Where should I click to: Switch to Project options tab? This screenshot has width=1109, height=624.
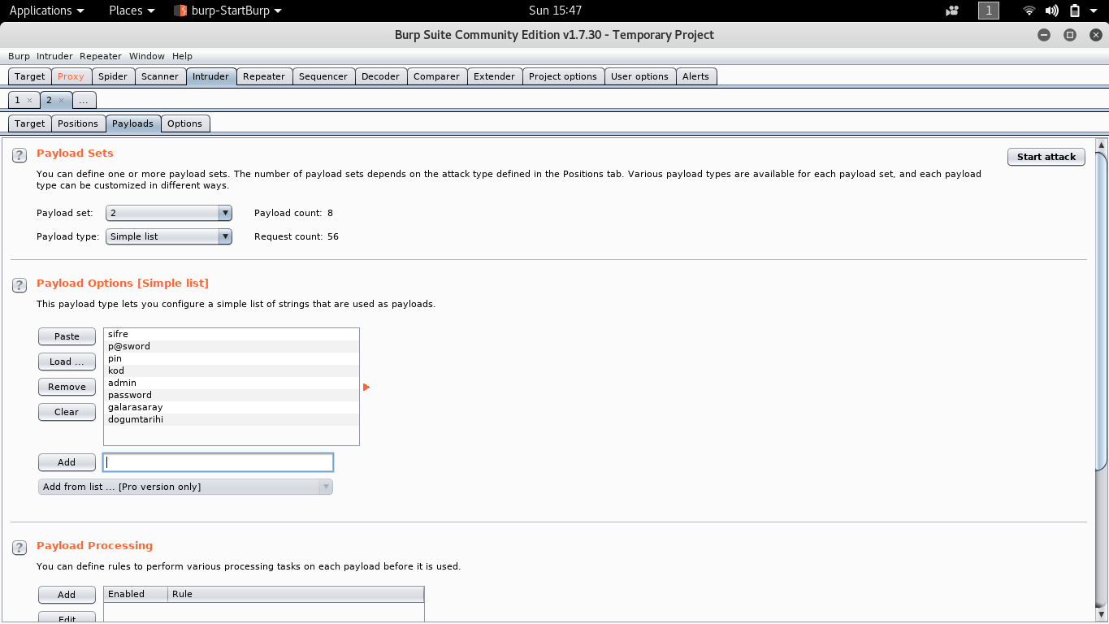[563, 76]
